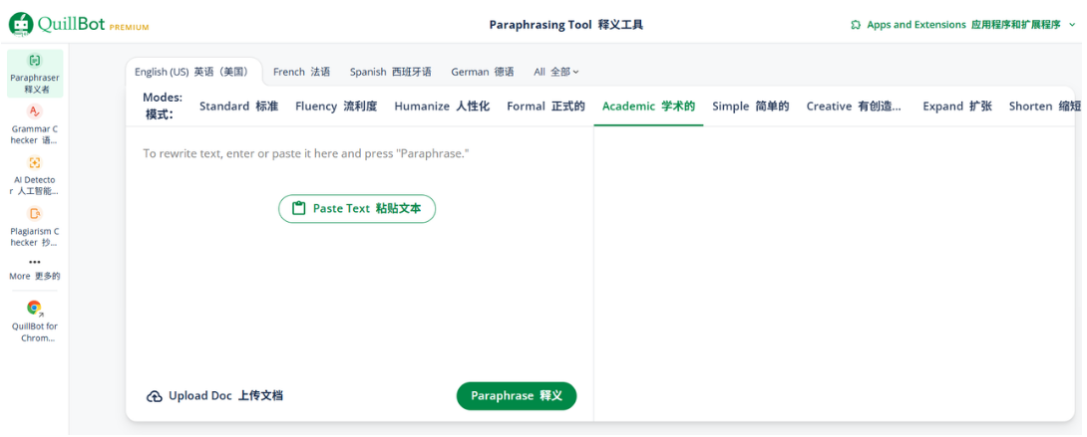Click the Paraphrasing Tool page title

coord(566,25)
